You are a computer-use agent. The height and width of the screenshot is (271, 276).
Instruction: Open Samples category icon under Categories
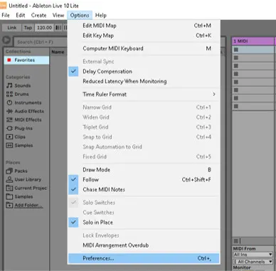(x=9, y=145)
